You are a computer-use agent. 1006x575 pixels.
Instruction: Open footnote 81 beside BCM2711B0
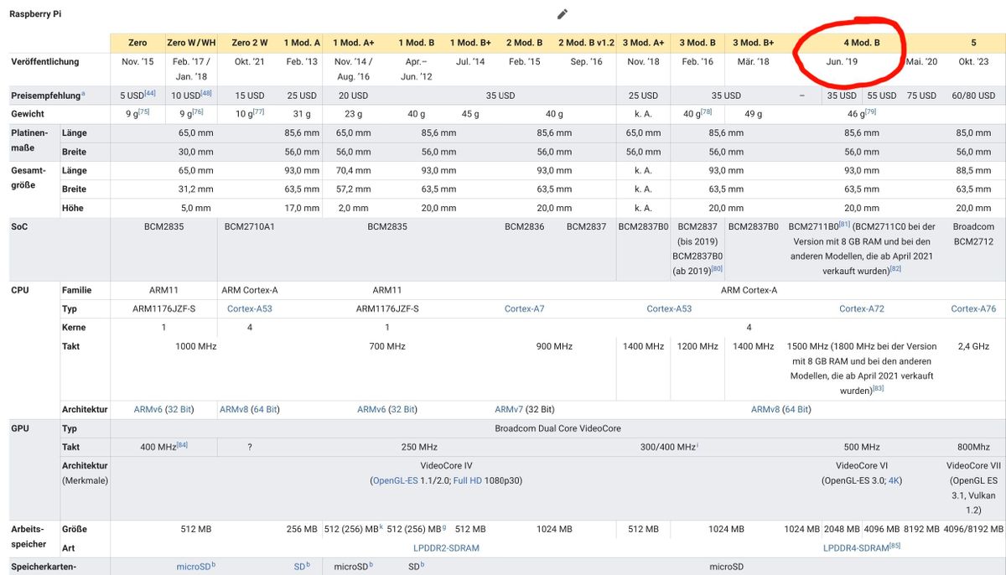pos(845,224)
